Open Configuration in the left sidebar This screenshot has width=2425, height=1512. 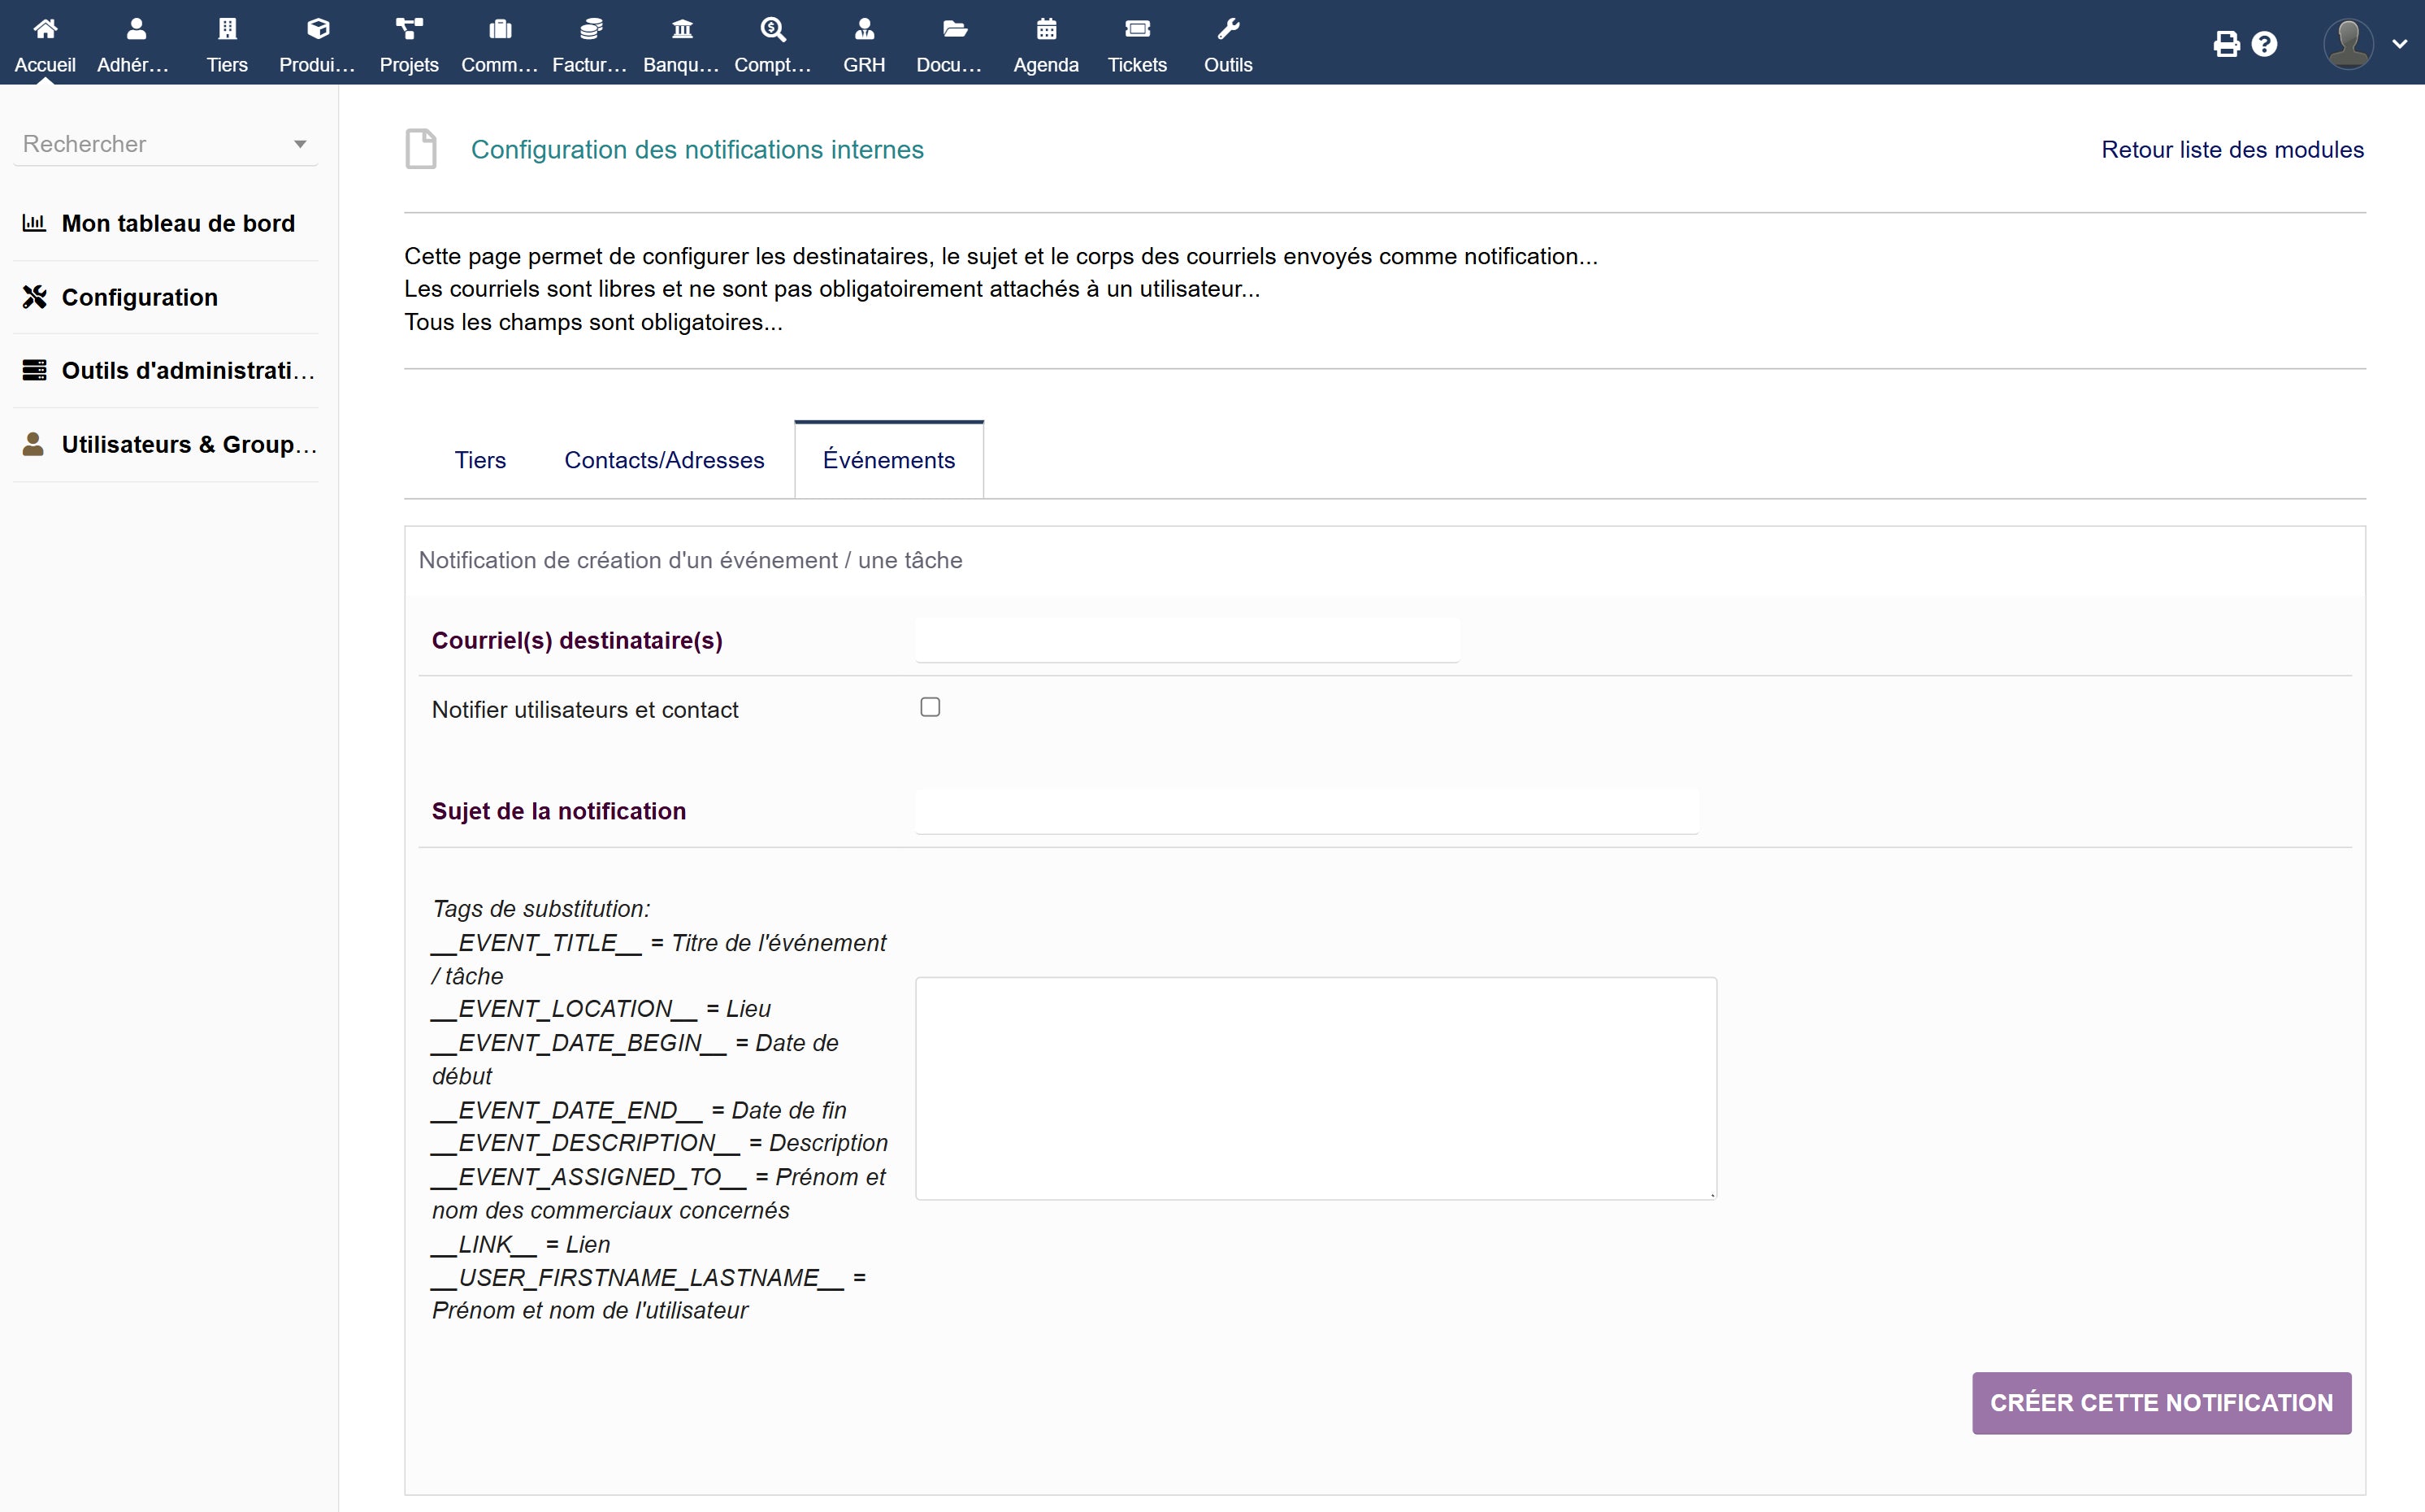[x=139, y=297]
